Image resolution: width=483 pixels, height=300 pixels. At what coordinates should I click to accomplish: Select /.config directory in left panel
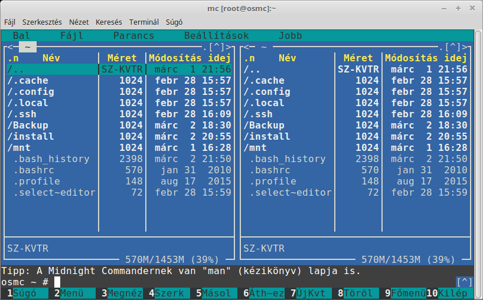(x=119, y=91)
